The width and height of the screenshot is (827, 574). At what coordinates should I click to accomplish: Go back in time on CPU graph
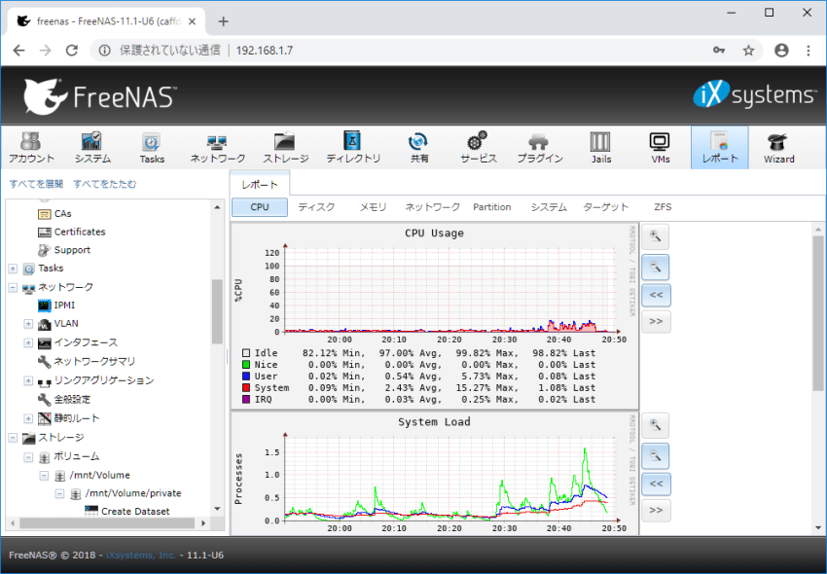pos(655,293)
